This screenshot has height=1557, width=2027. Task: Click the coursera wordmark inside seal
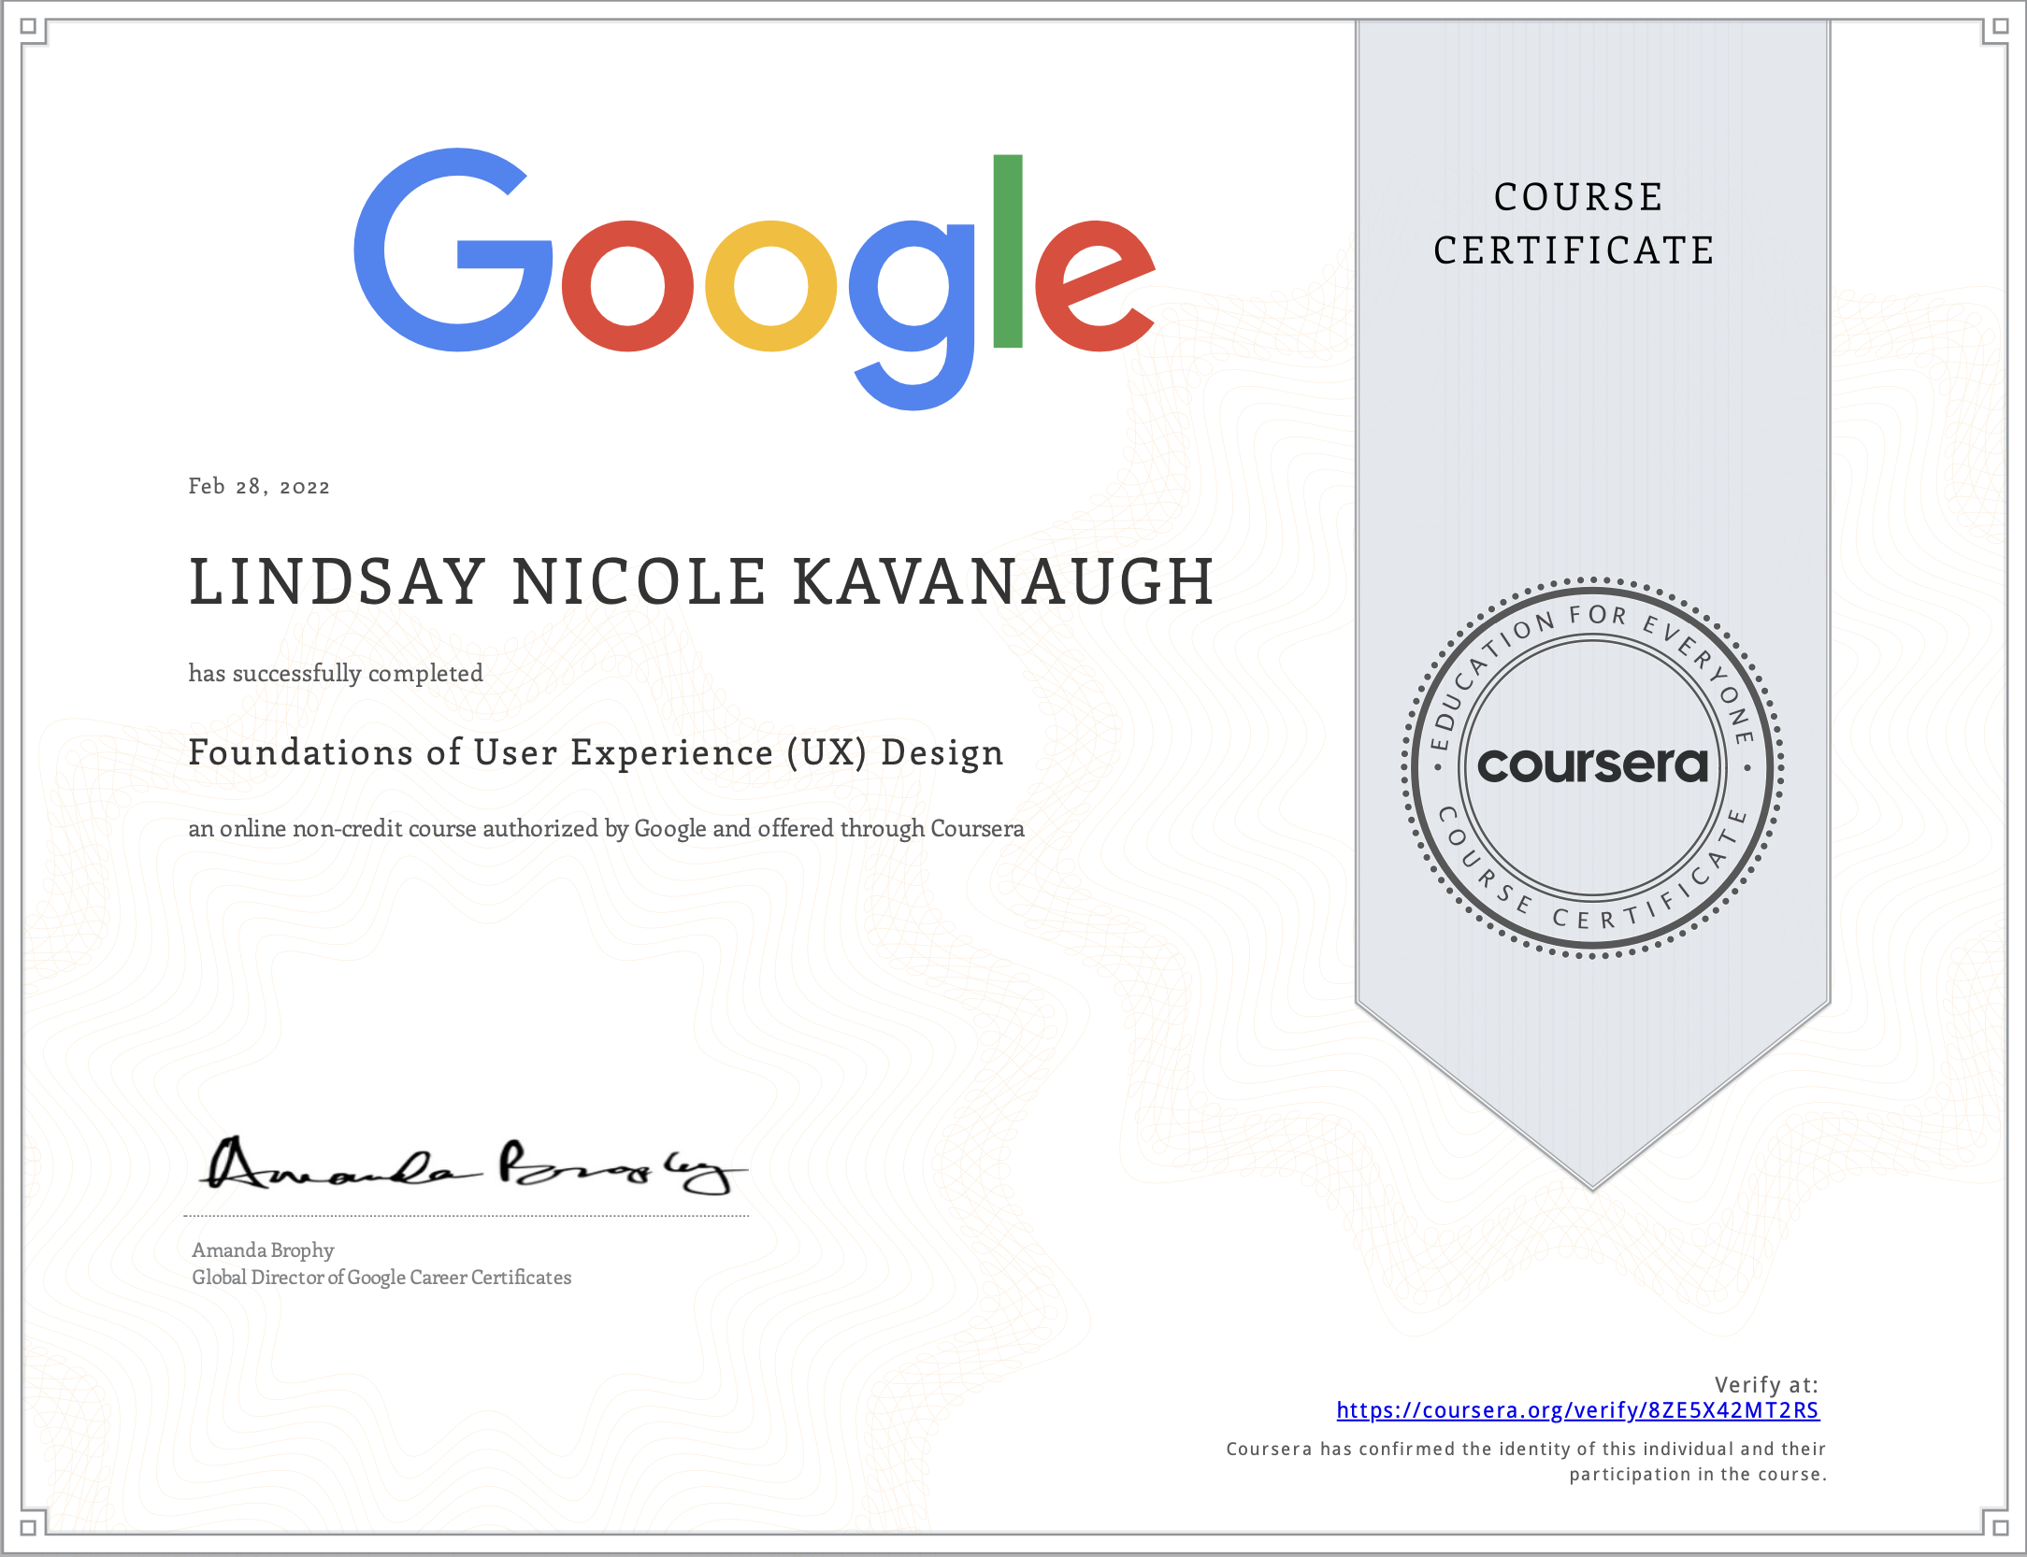click(1591, 765)
